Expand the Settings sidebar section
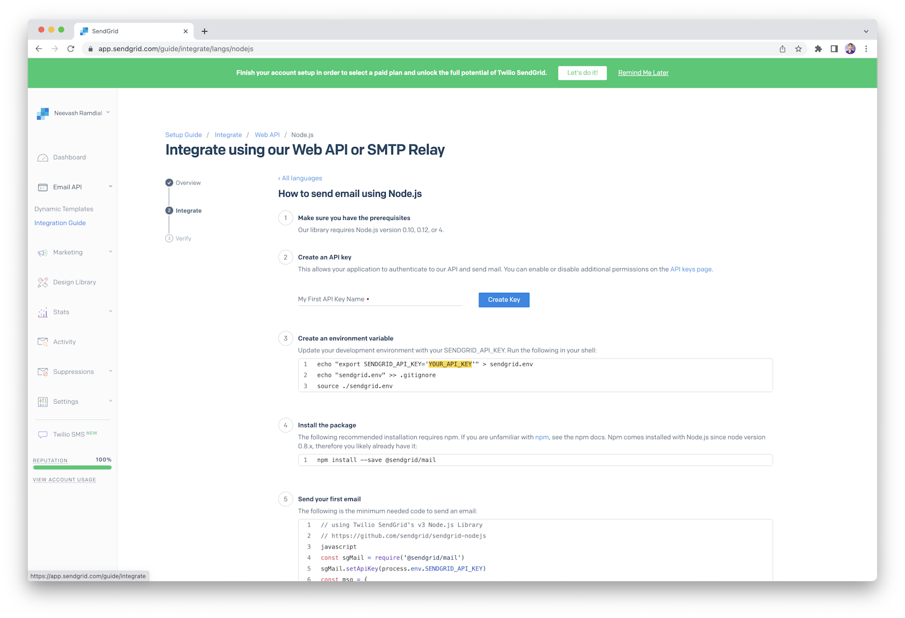Screen dimensions: 905x618 click(x=110, y=401)
